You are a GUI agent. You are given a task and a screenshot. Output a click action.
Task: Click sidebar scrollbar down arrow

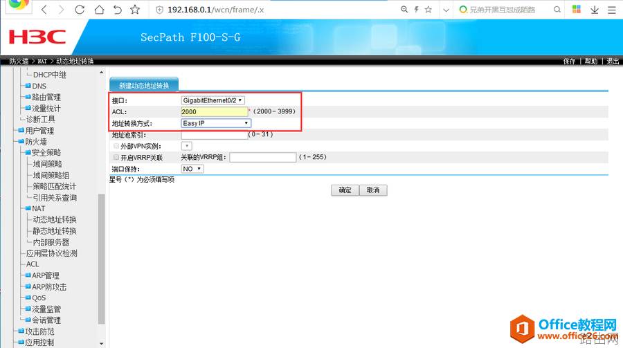click(x=101, y=344)
